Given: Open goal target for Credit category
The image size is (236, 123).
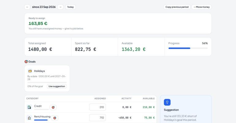Looking at the screenshot, I should [53, 107].
